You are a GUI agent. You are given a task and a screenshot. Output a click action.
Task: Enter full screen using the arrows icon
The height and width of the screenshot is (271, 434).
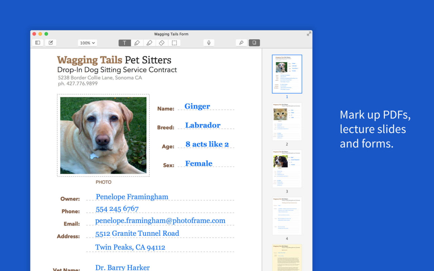[309, 34]
